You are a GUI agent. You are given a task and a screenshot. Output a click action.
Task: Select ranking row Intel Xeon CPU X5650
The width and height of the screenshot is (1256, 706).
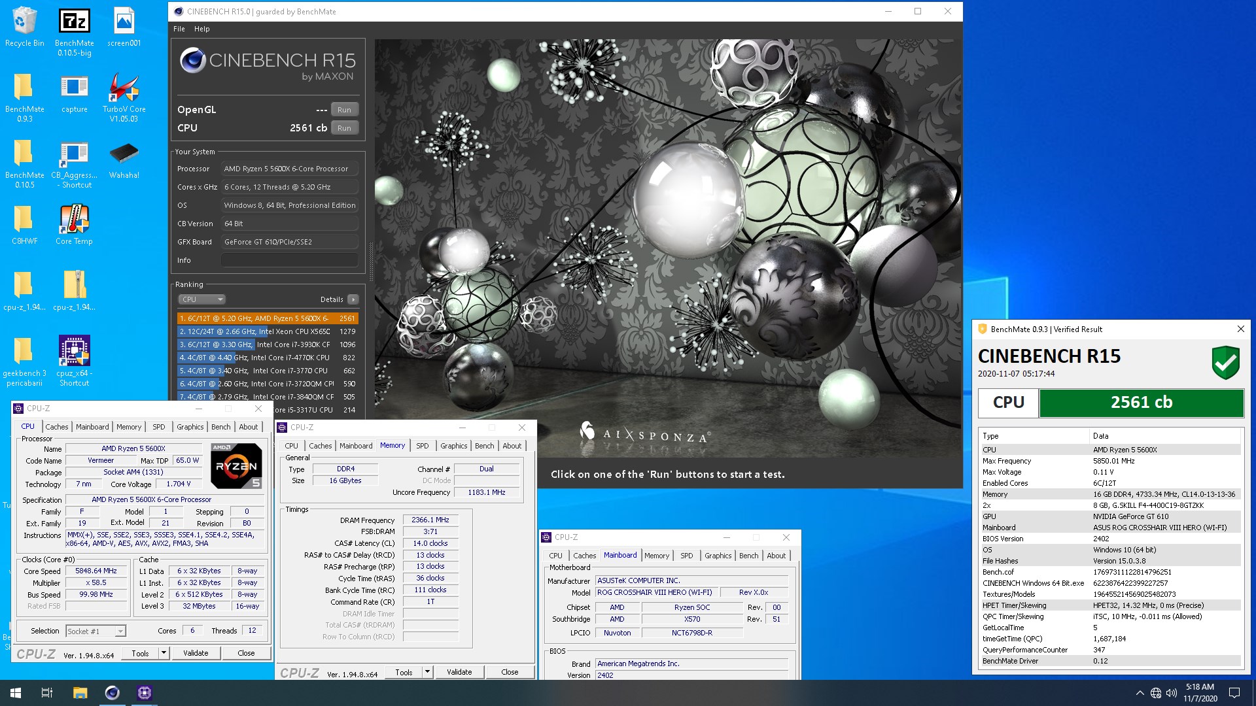(x=268, y=331)
